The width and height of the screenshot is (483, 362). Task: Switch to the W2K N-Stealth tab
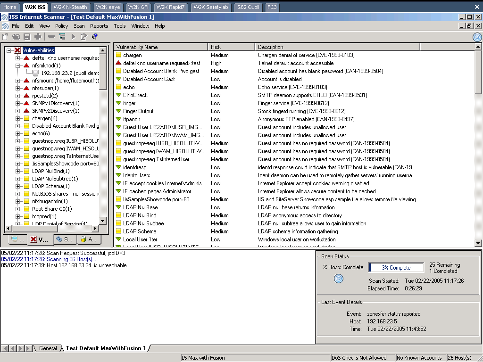pos(70,7)
